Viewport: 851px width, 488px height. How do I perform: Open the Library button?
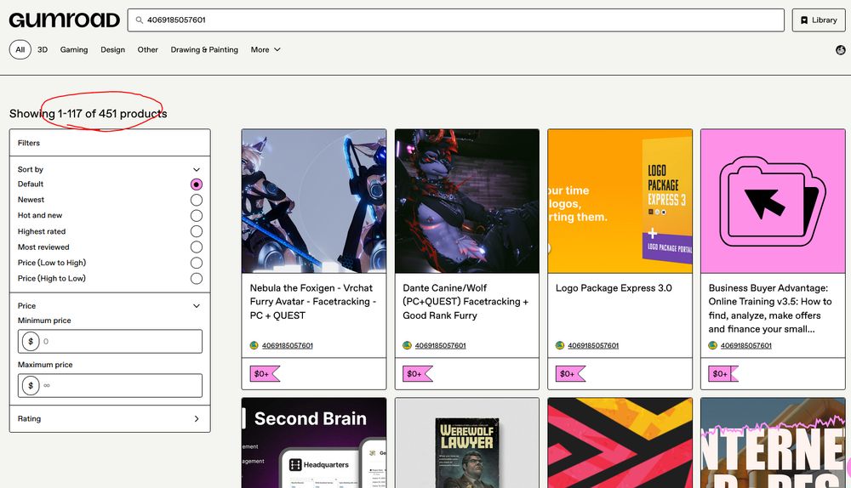click(819, 20)
